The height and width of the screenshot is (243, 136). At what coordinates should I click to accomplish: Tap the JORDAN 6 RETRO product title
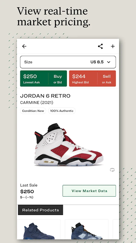(45, 96)
